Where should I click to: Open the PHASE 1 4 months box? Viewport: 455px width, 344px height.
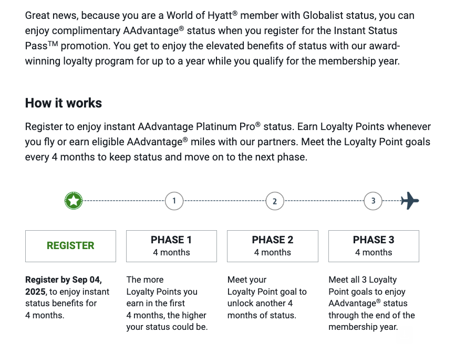click(171, 246)
